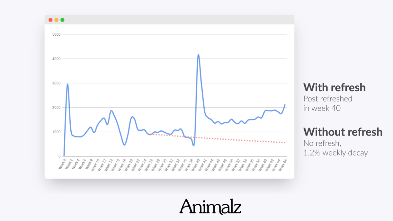Screen dimensions: 393x221
Task: Click the green maximize window button
Action: [x=62, y=20]
